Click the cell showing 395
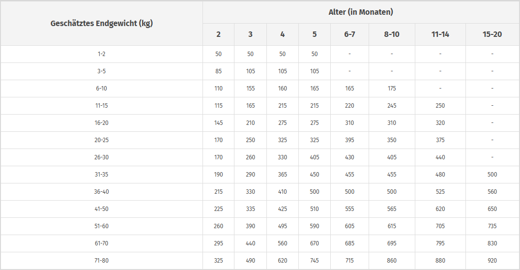This screenshot has height=270, width=520. pos(349,140)
